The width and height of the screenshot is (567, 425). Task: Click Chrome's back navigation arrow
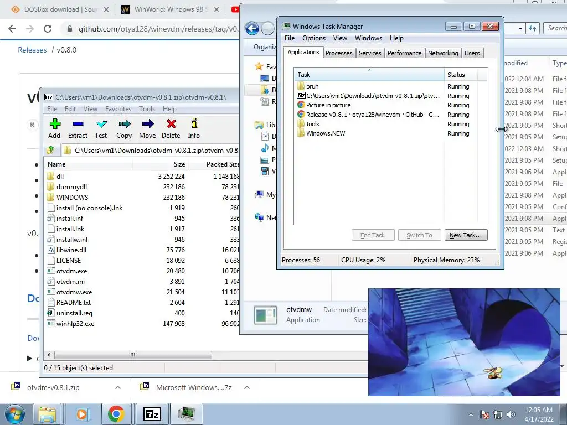[x=12, y=29]
